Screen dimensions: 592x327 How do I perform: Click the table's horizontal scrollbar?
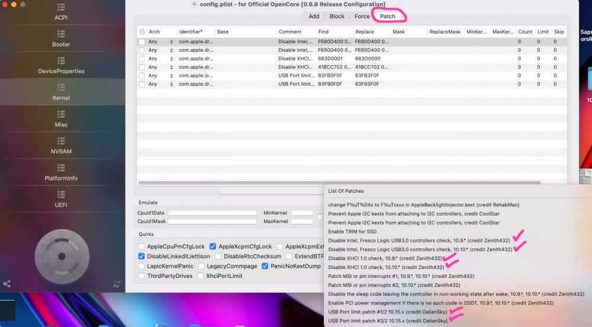click(x=339, y=183)
